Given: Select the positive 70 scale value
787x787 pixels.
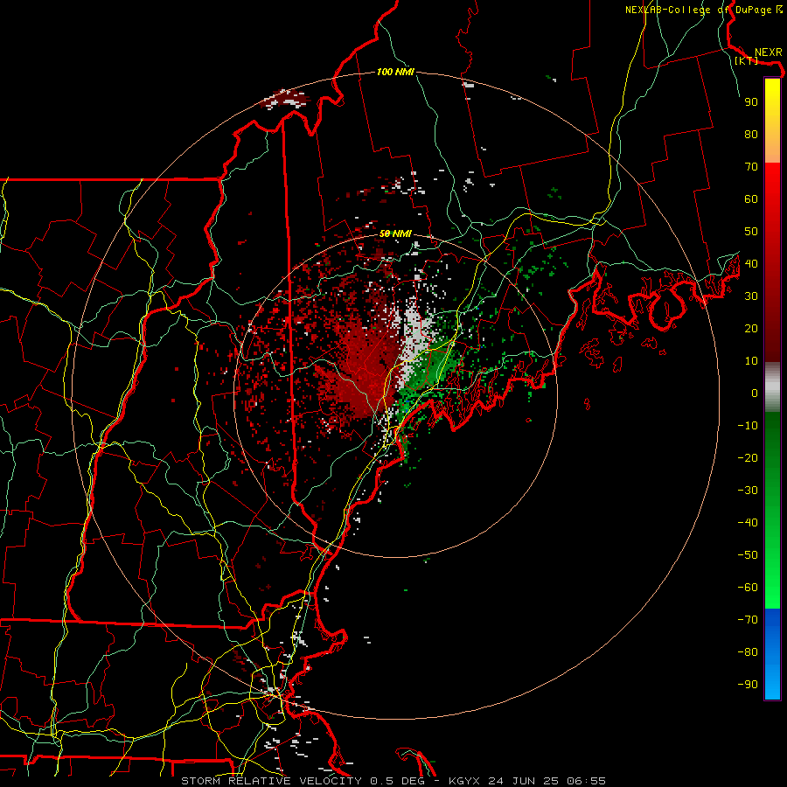Looking at the screenshot, I should click(751, 167).
